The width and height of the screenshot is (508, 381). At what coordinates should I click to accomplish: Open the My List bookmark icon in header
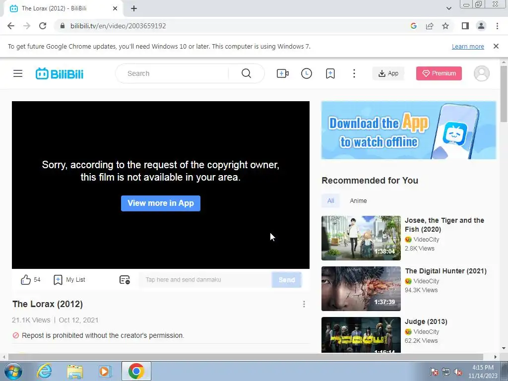click(330, 73)
